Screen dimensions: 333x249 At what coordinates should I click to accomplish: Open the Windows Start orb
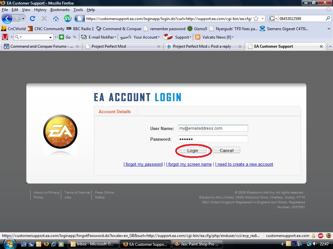(9, 244)
